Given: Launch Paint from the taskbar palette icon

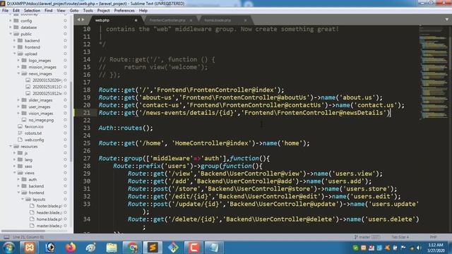Looking at the screenshot, I should (x=91, y=248).
